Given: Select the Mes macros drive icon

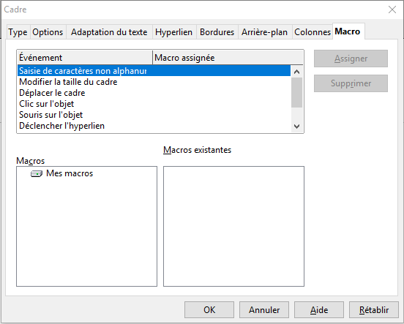Looking at the screenshot, I should 37,174.
